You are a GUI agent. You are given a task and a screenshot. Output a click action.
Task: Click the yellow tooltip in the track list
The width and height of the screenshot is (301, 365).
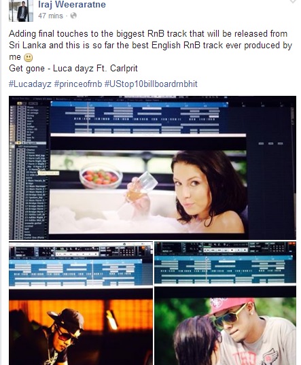tap(48, 173)
